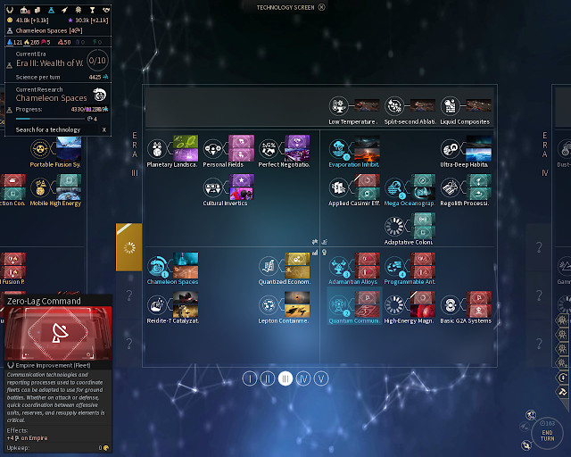Screen dimensions: 571x457
Task: Click the END TURN button
Action: (547, 434)
